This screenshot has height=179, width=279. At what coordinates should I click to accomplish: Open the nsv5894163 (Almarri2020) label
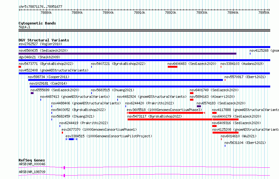[212, 97]
